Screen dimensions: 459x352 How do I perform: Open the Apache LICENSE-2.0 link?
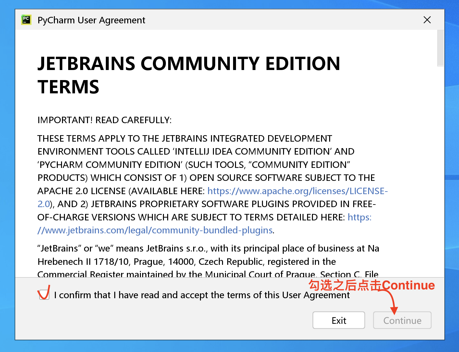[x=297, y=191]
